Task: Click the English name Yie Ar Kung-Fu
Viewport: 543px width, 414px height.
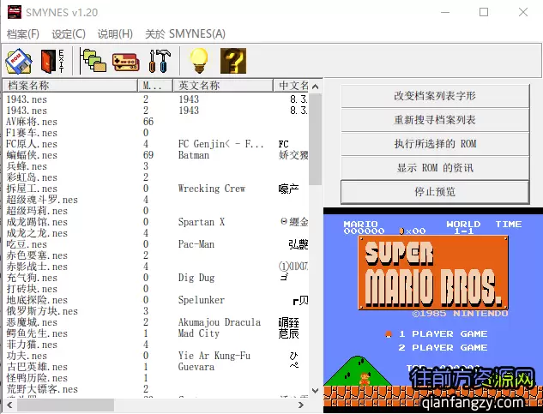Action: coord(214,356)
